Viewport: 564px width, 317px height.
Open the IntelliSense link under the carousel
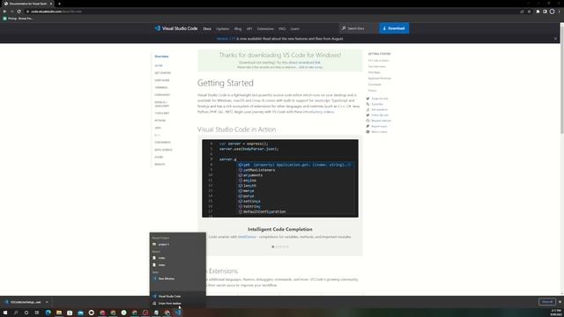[x=247, y=237]
